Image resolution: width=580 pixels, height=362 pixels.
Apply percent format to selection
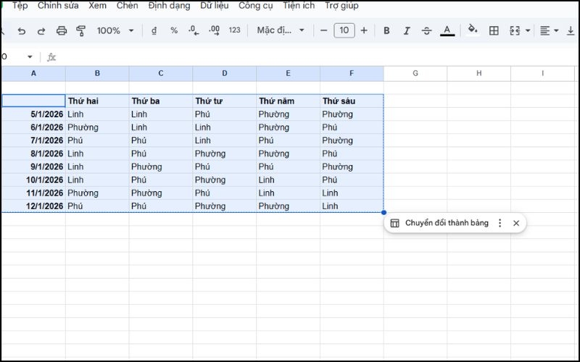174,30
